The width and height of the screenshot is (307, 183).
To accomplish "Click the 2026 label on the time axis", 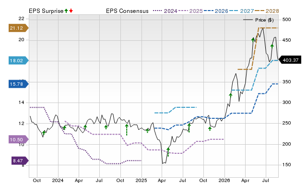I will tap(224, 180).
